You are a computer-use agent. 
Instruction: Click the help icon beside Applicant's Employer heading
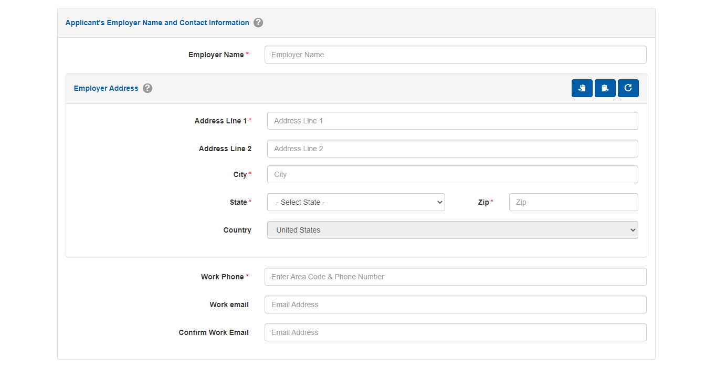(258, 23)
